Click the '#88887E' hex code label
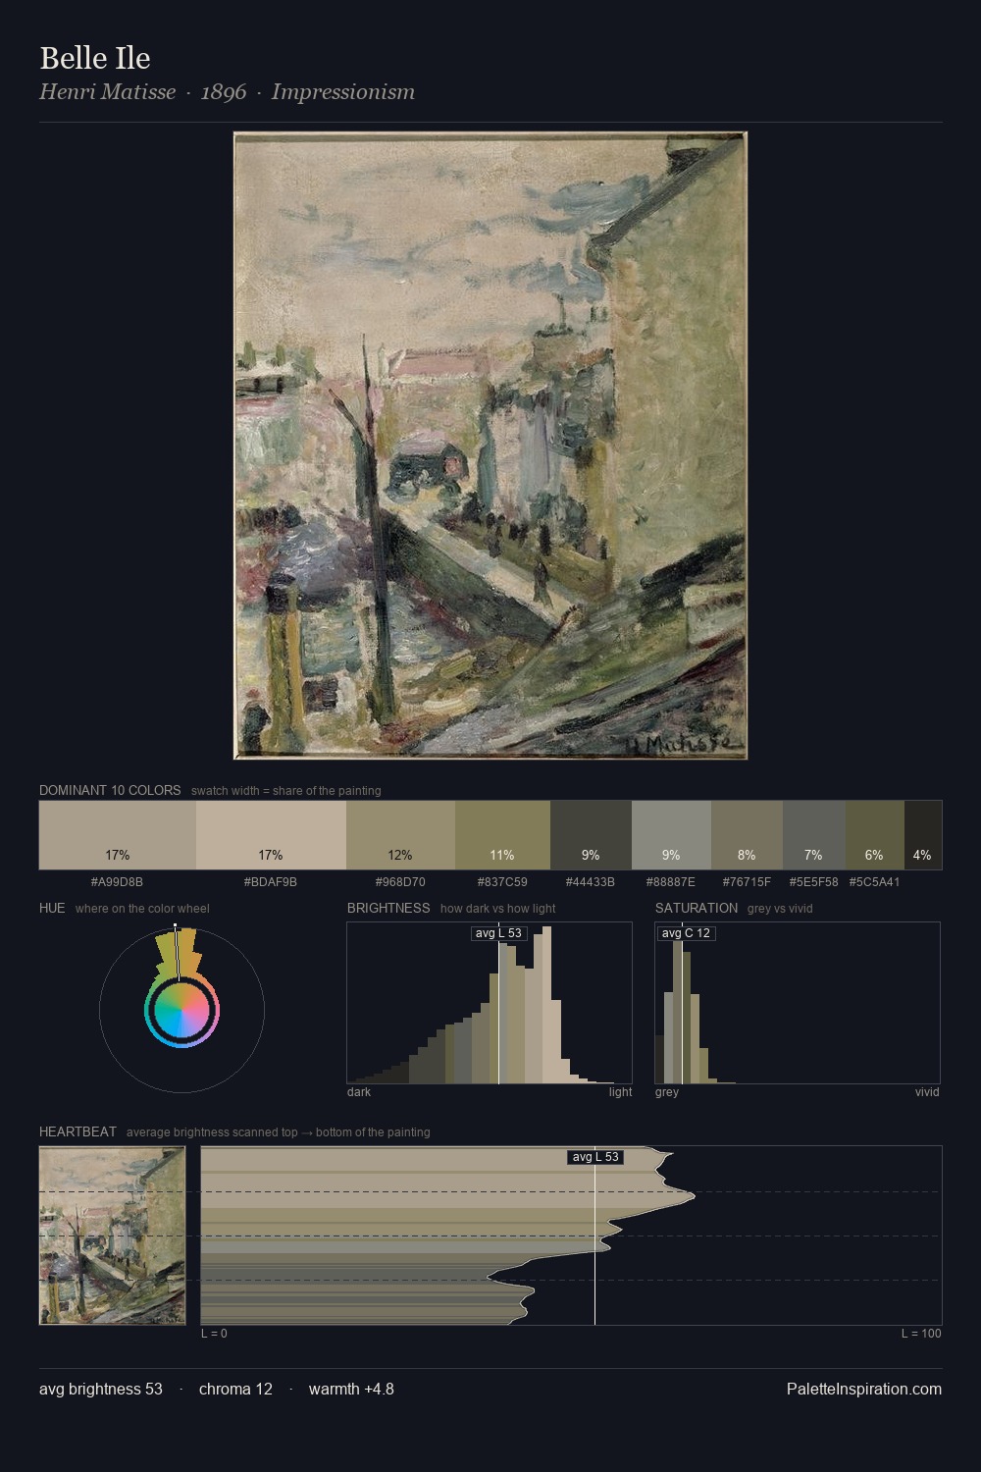 pos(671,881)
